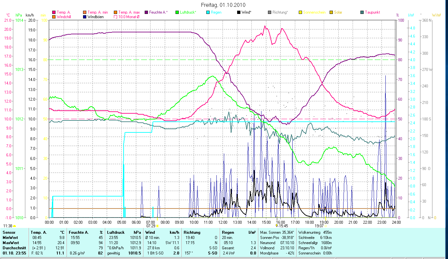Click the 19:07 sunset time marker

(x=319, y=226)
